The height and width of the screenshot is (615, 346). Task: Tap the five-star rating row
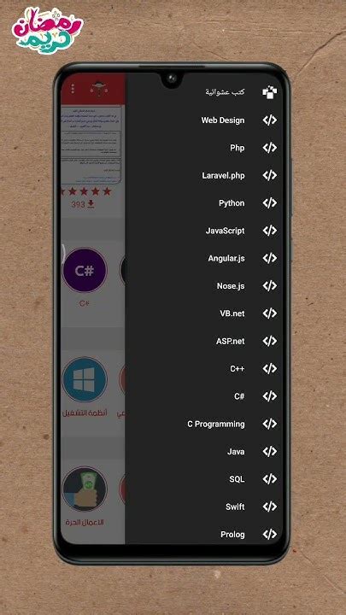[x=85, y=192]
